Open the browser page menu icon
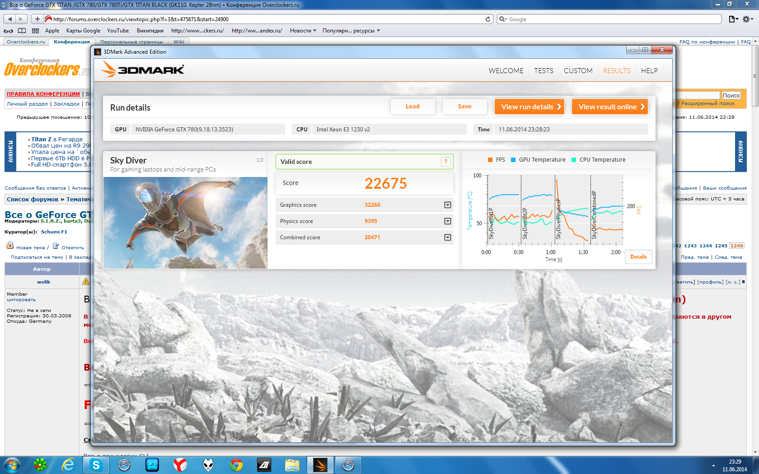 point(733,19)
